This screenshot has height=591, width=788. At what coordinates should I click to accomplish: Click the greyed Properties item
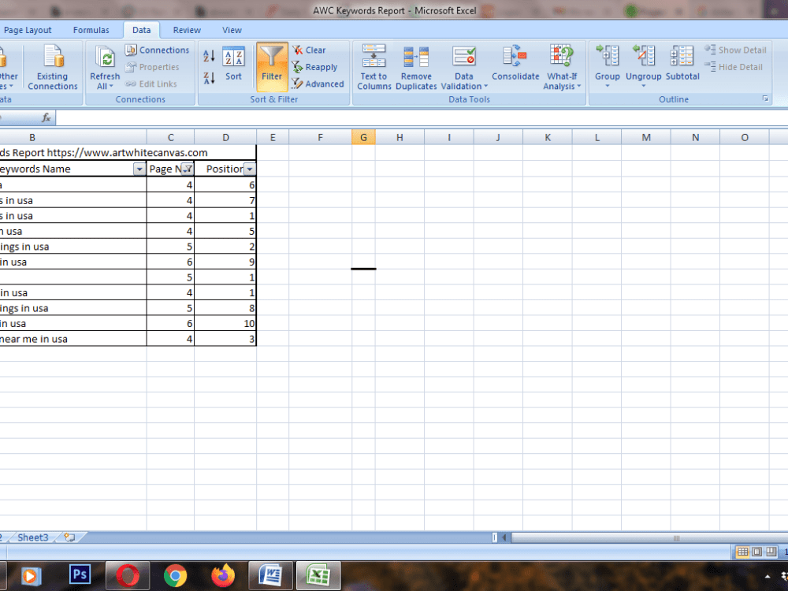click(x=152, y=67)
